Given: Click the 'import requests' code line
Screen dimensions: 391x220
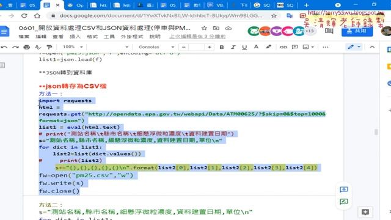Looking at the screenshot, I should [65, 101].
